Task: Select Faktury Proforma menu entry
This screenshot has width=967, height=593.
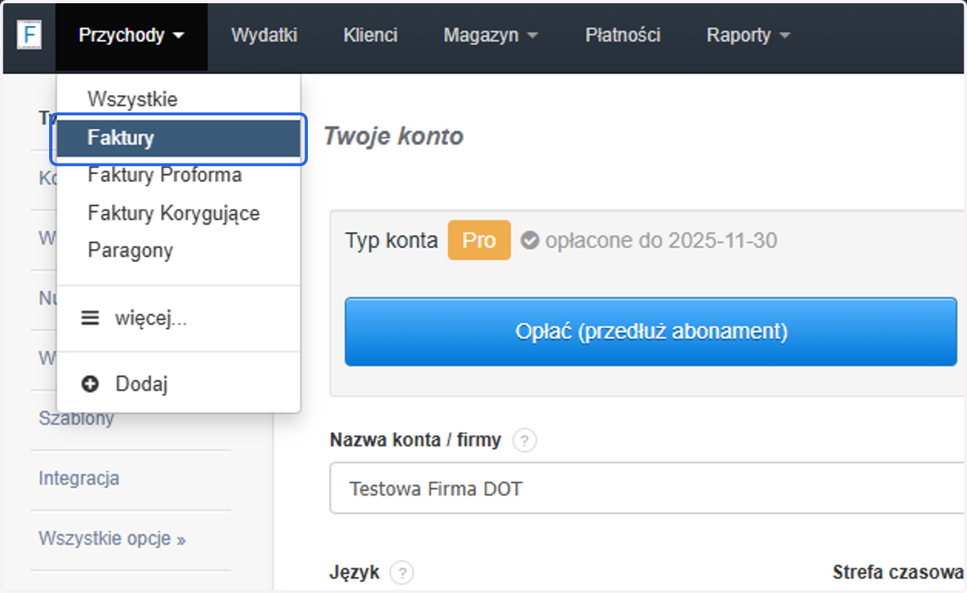Action: tap(179, 175)
